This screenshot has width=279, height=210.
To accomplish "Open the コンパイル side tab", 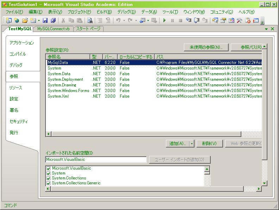I will pyautogui.click(x=18, y=54).
